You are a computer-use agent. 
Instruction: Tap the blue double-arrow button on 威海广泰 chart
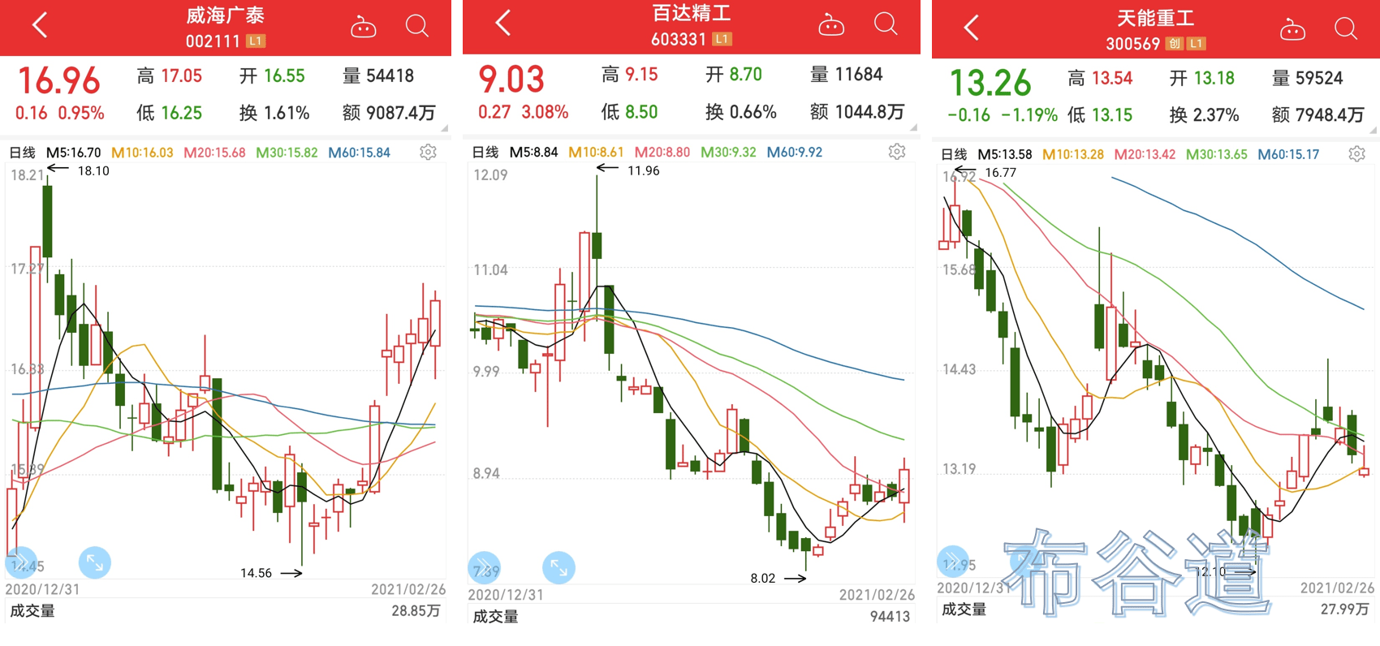pos(22,562)
